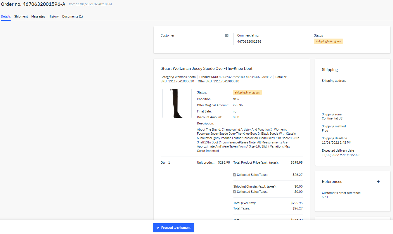Select the Total Product Price $295.95 value

297,162
